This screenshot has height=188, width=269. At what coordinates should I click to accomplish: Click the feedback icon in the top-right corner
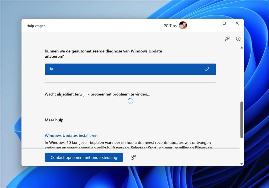[227, 39]
